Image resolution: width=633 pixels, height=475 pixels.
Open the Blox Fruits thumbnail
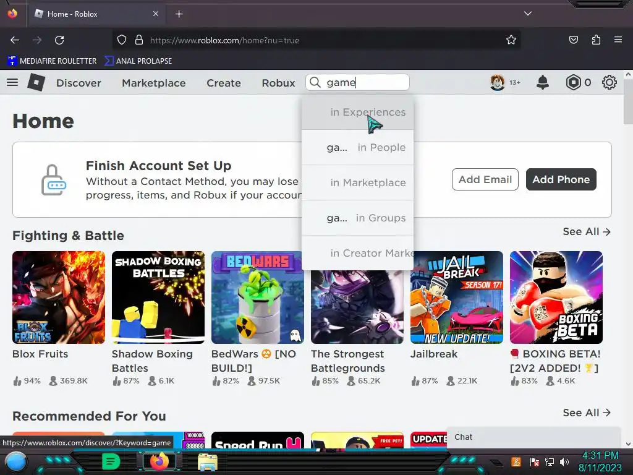59,297
